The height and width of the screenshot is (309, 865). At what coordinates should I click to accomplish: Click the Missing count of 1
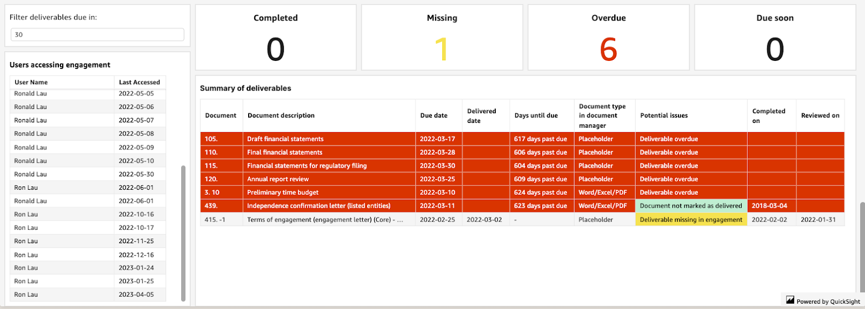point(442,50)
